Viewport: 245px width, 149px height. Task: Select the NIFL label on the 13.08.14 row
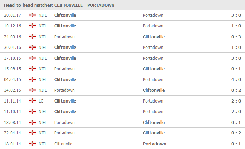coord(43,123)
